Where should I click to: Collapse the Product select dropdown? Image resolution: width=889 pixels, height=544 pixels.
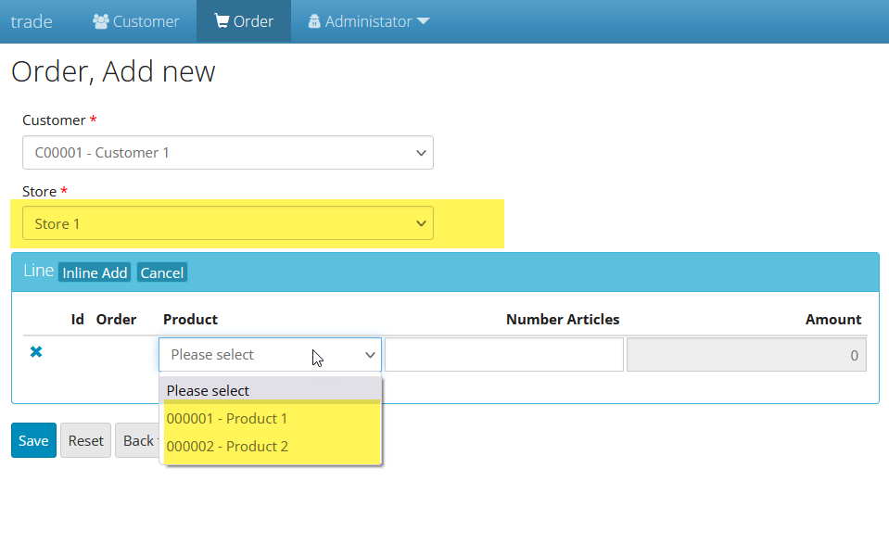pos(270,355)
